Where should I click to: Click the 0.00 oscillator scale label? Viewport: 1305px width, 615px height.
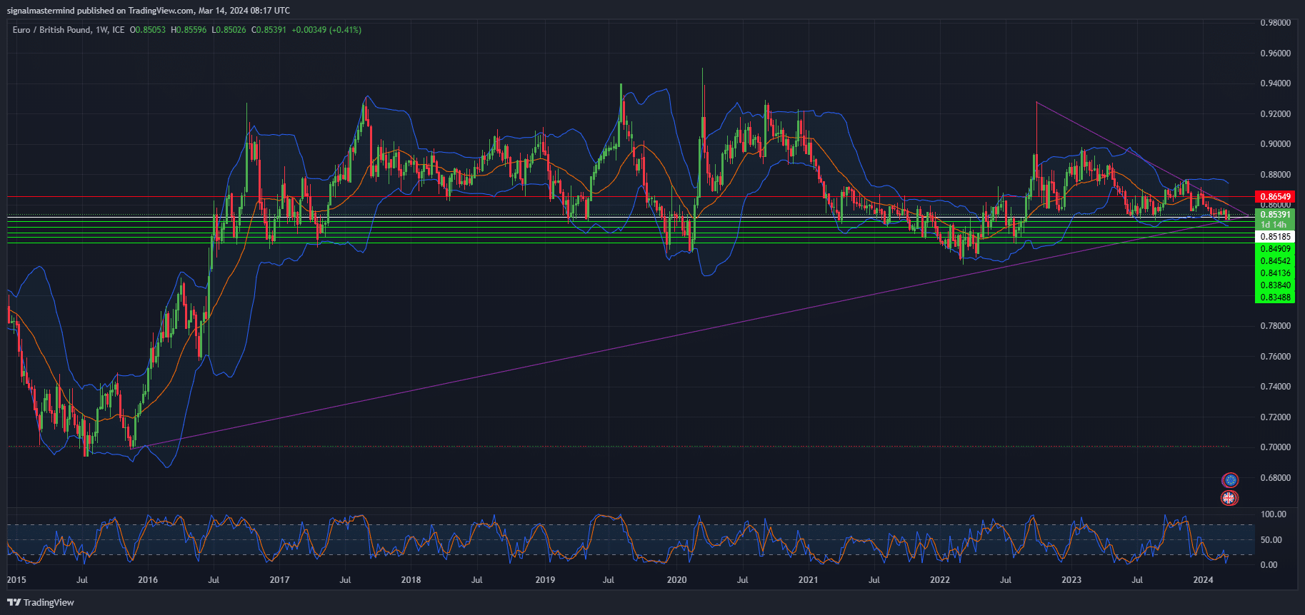pyautogui.click(x=1269, y=565)
